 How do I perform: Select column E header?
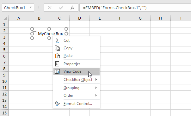100,18
